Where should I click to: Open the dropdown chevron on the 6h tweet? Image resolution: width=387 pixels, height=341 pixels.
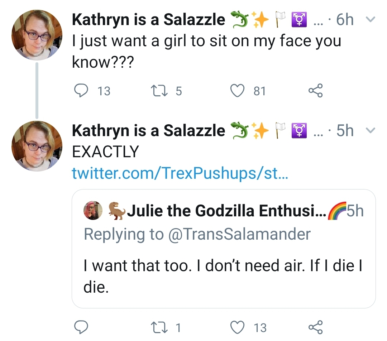[370, 19]
